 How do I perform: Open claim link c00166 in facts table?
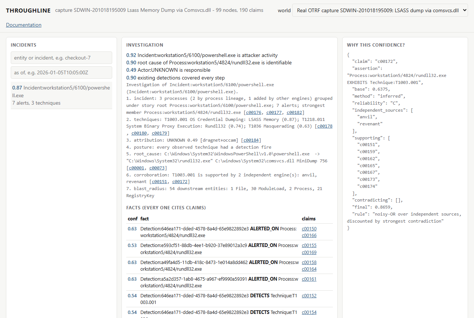309,236
